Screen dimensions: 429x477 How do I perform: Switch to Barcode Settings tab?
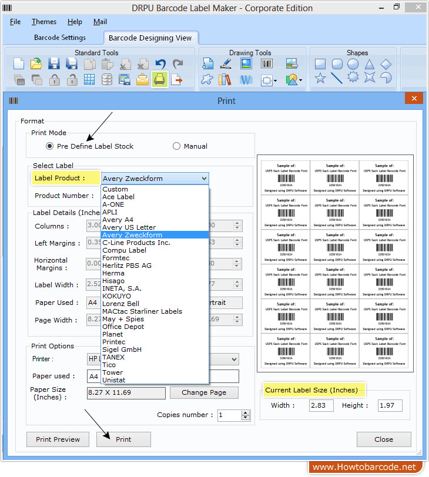click(60, 38)
